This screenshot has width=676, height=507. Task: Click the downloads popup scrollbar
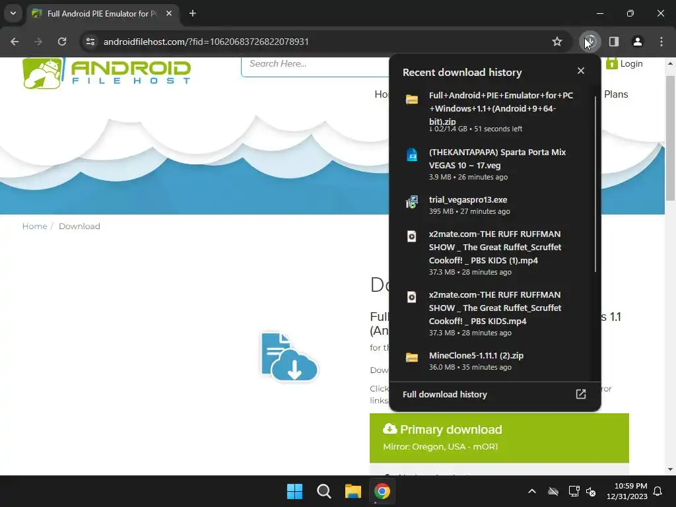pos(595,185)
